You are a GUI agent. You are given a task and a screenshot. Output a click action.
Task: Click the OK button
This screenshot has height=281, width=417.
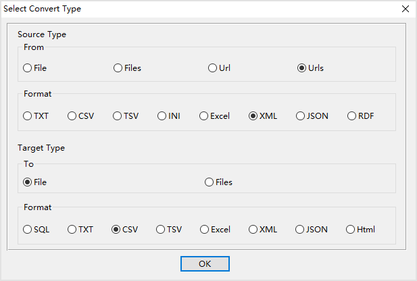(x=205, y=264)
